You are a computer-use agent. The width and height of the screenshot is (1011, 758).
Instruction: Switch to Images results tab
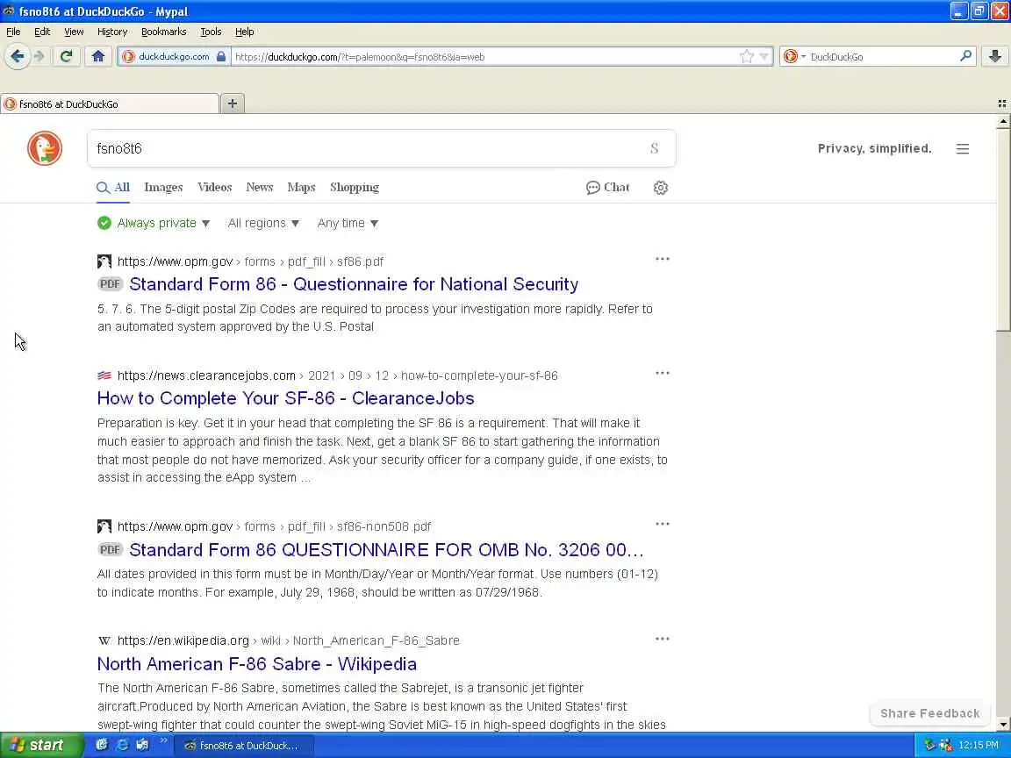(x=163, y=188)
